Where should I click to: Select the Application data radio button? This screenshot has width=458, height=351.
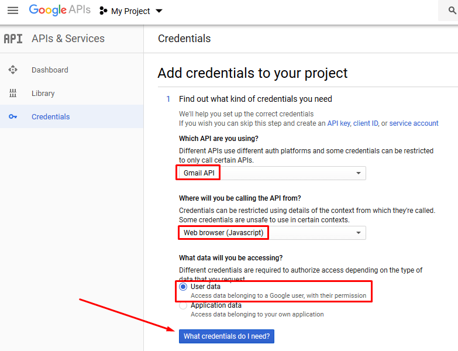pos(183,305)
